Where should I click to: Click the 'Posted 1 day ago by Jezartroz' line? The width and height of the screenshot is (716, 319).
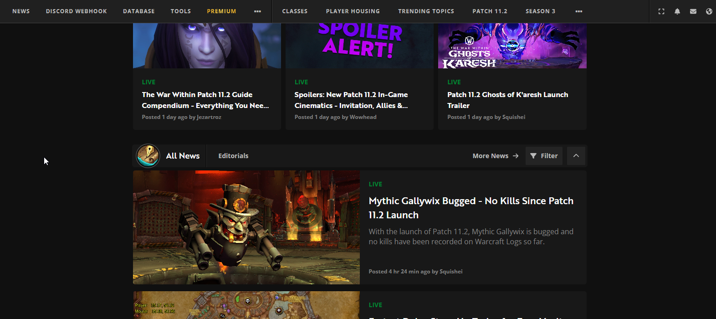pos(181,117)
